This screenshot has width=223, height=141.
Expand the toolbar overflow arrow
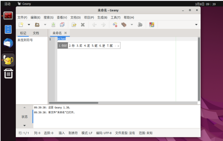[x=196, y=25]
